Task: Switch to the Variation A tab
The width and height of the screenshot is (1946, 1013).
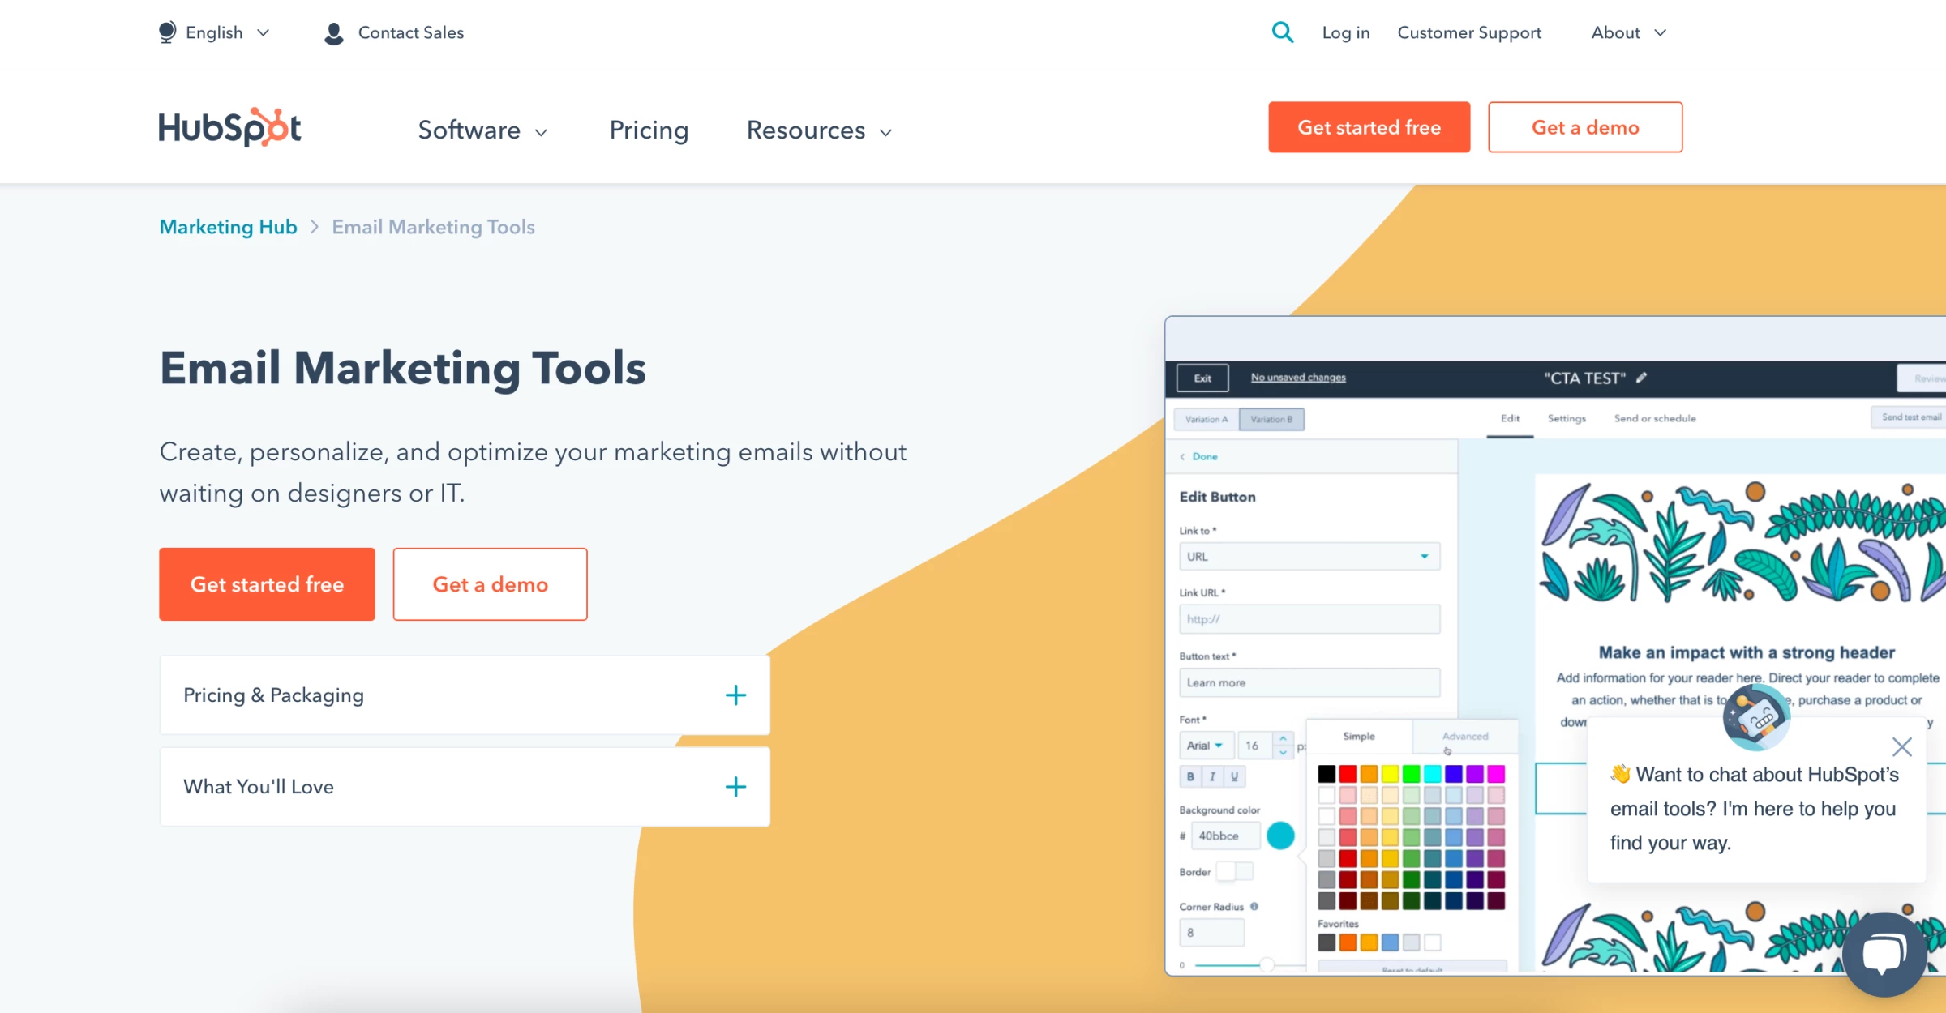Action: click(x=1207, y=419)
